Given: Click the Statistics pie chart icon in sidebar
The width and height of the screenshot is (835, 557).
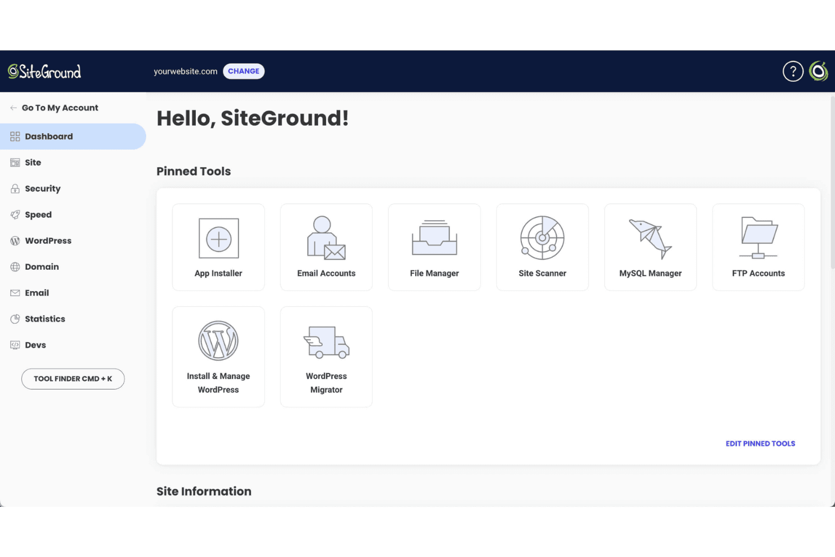Looking at the screenshot, I should pos(15,319).
